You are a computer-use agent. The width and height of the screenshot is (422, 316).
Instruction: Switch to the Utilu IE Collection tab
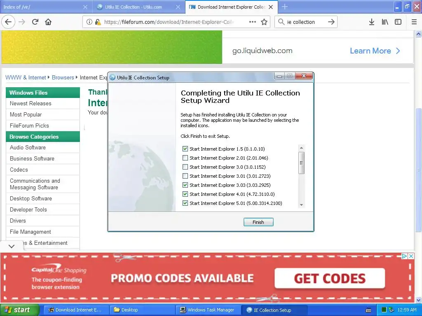(138, 7)
